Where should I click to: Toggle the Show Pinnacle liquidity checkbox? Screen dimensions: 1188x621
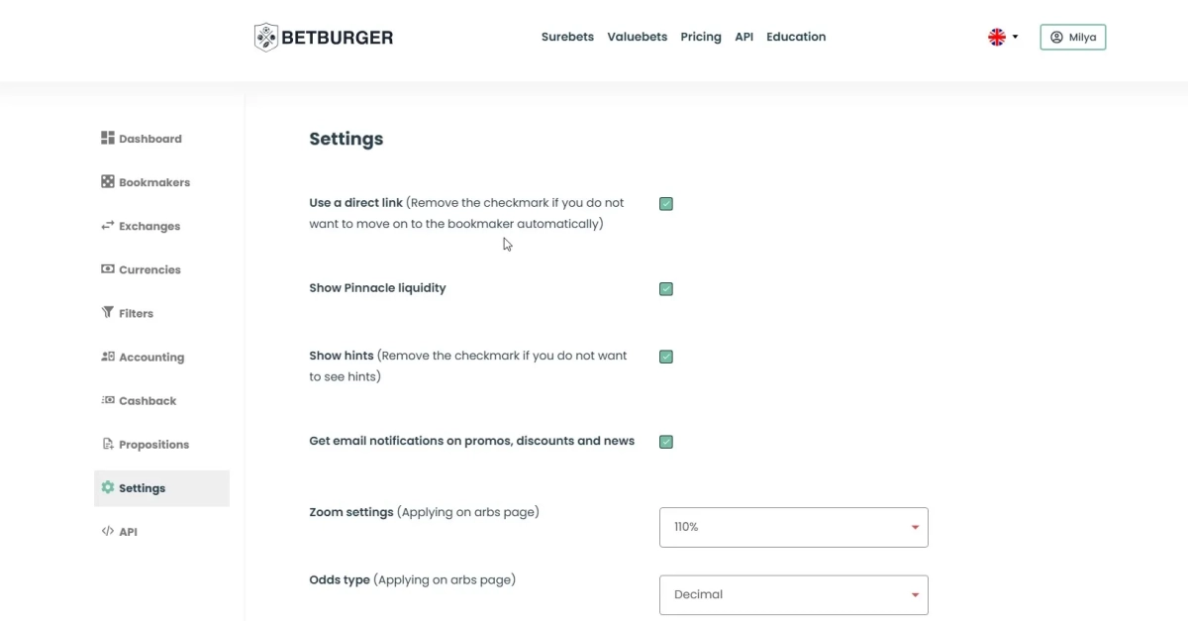click(x=666, y=289)
